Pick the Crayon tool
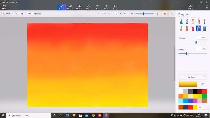This screenshot has height=118, width=210. coord(193,28)
